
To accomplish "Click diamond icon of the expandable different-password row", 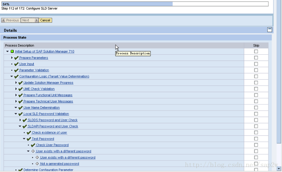I will pos(33,151).
